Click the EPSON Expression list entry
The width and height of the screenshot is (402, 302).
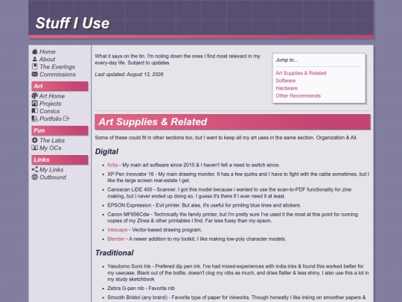tap(204, 205)
